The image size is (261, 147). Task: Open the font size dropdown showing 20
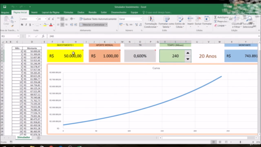click(46, 19)
